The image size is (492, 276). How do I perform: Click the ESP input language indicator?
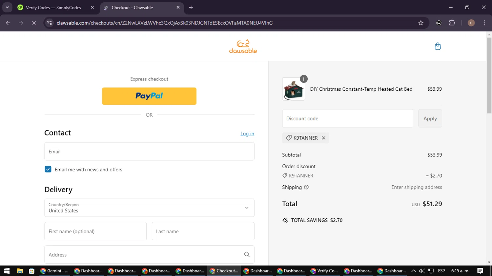[441, 271]
